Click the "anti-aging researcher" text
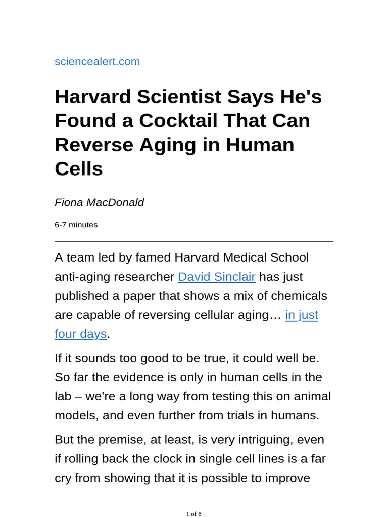Screen dimensions: 388x518 [x=114, y=277]
